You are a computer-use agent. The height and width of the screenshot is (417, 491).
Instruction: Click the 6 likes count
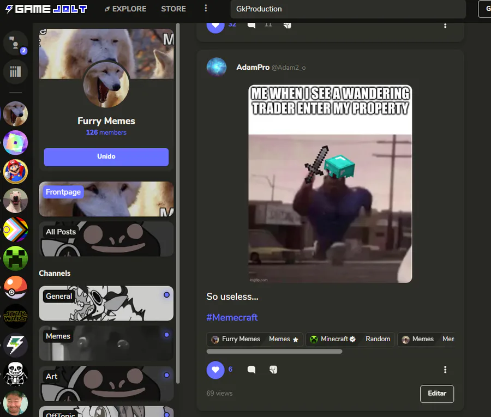pos(230,370)
